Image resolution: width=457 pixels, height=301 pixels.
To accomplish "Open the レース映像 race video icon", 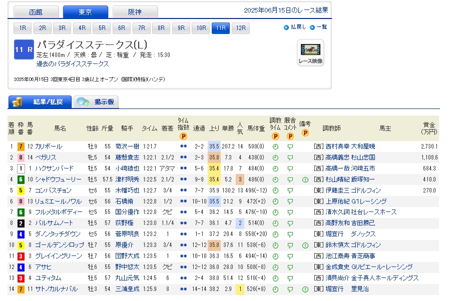I will click(x=310, y=52).
